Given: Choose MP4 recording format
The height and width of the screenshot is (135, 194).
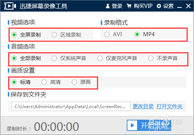Looking at the screenshot, I should pos(145,34).
